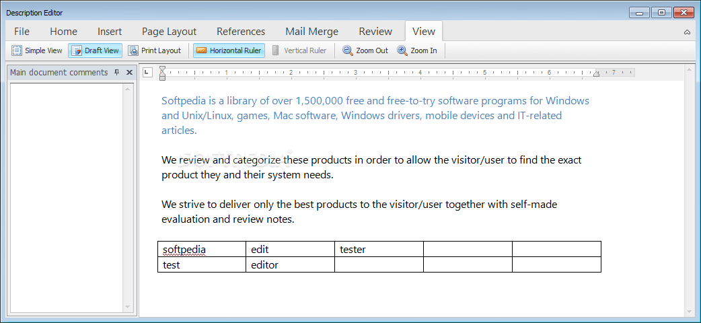Open the Page Layout tab
Viewport: 701px width, 323px height.
click(x=169, y=32)
